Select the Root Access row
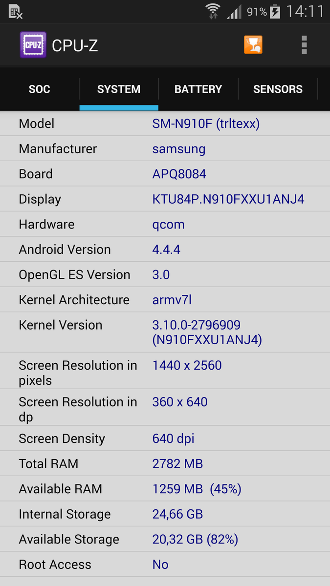Image resolution: width=330 pixels, height=586 pixels. 165,565
